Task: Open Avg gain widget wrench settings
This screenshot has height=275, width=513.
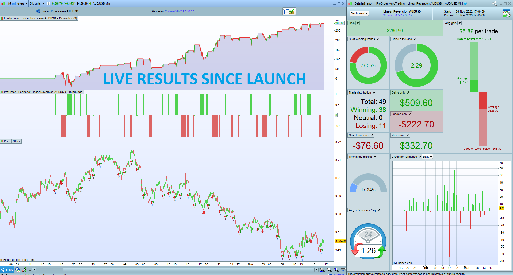Action: (x=460, y=23)
